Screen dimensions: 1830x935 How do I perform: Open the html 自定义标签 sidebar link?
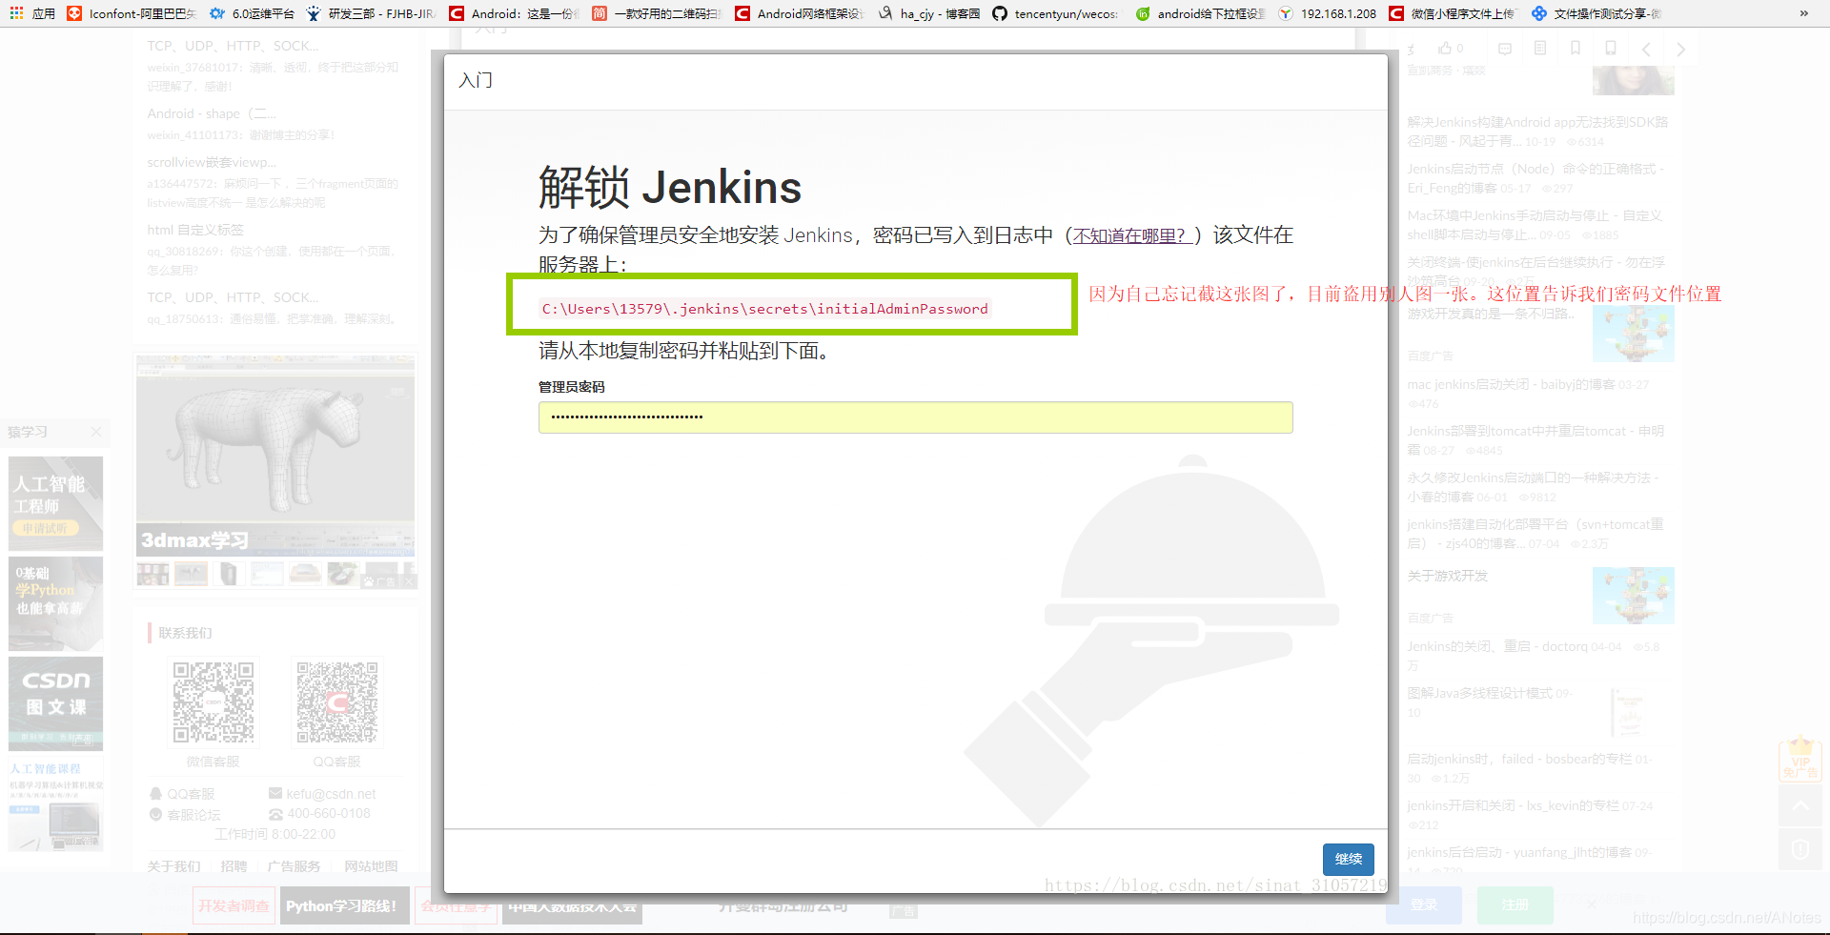[x=195, y=230]
